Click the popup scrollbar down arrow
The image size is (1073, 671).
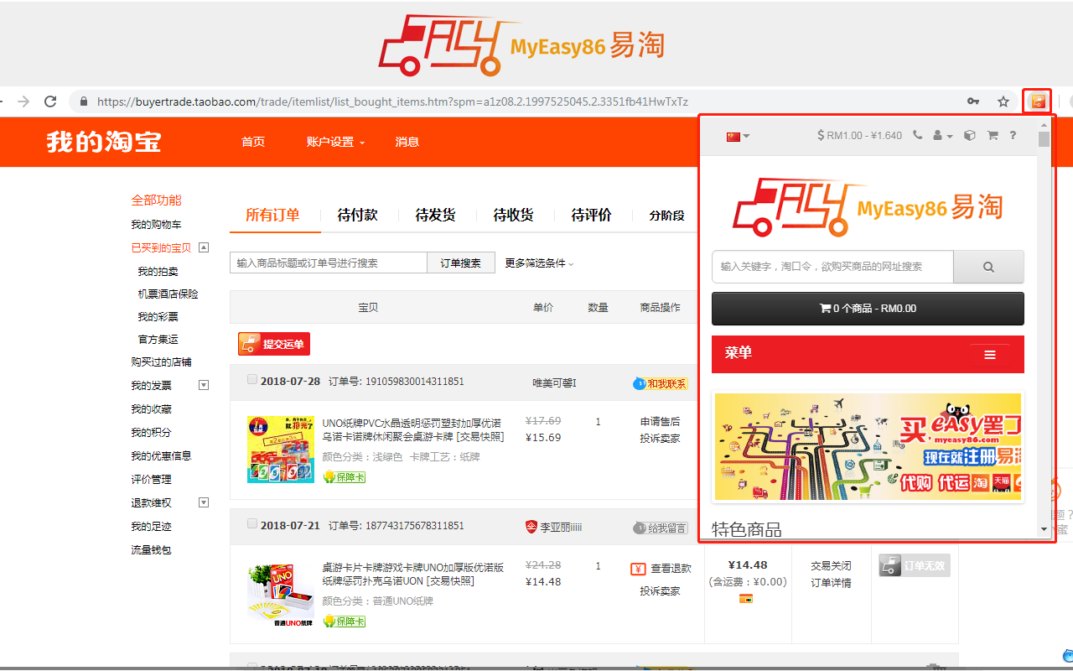[x=1044, y=529]
